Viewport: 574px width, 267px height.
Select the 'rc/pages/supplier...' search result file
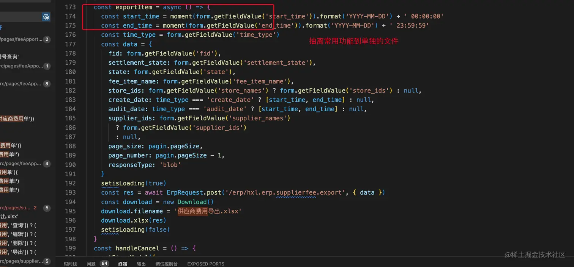25,261
